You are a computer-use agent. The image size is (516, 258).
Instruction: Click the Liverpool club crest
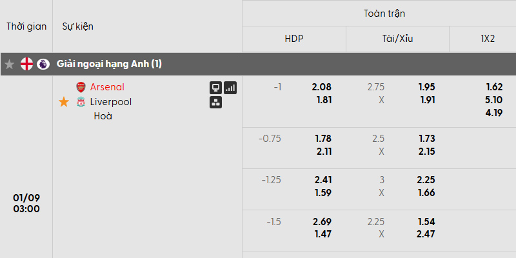coord(81,102)
